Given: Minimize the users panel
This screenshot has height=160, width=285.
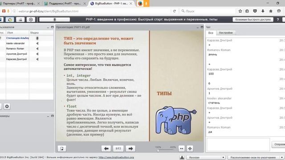Looking at the screenshot, I should point(48,27).
